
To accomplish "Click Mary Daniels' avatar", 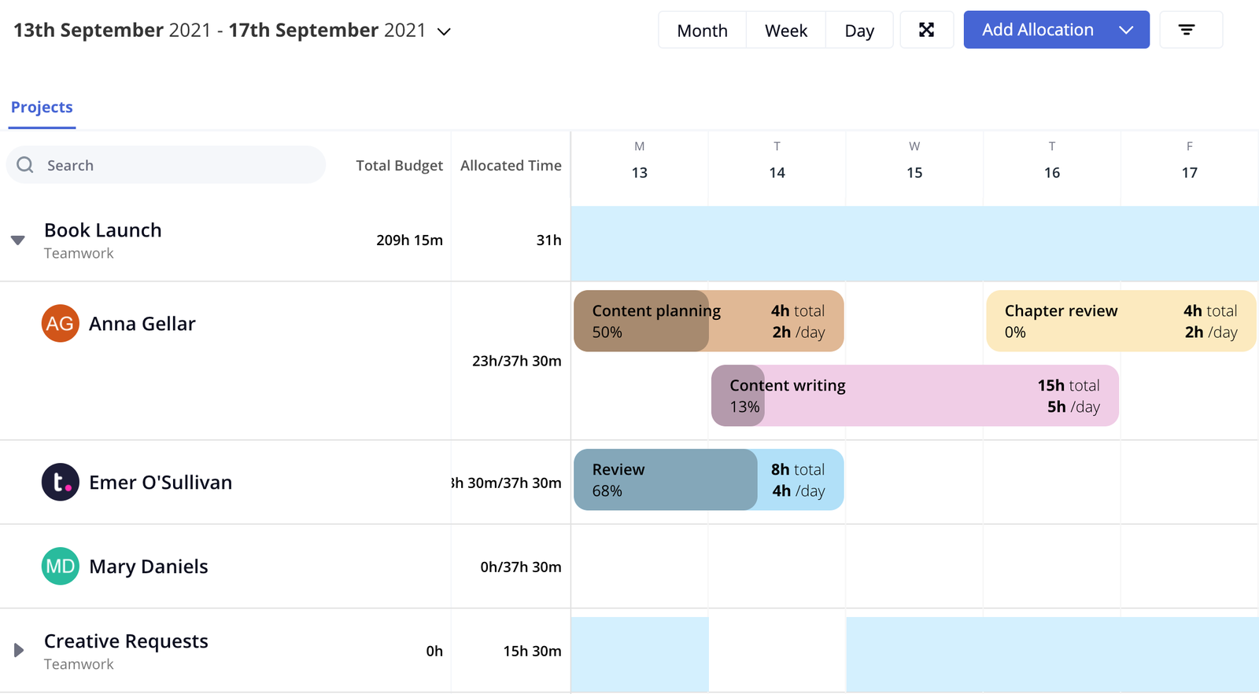I will (x=60, y=566).
